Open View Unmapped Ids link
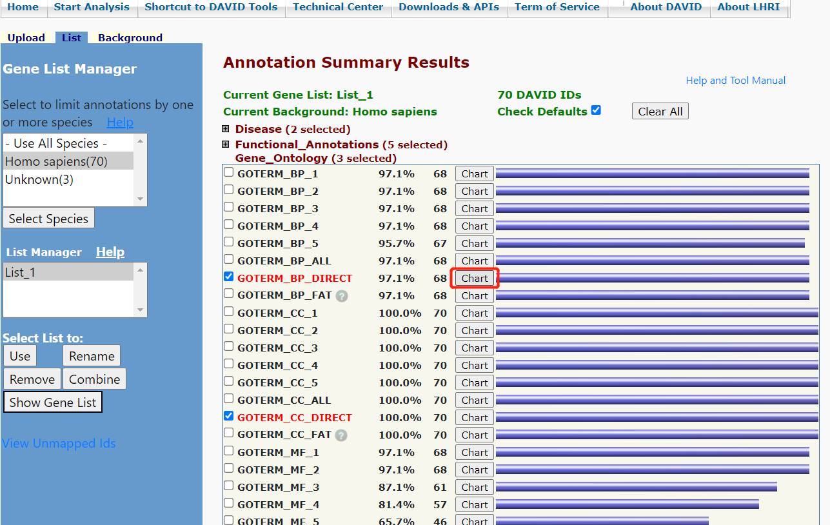 coord(59,444)
